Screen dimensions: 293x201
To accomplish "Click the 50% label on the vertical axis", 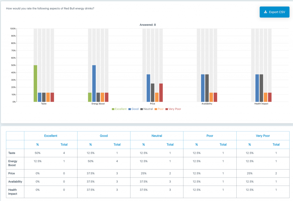I will pos(13,65).
